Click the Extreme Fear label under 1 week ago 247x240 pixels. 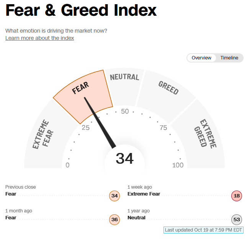coord(144,194)
